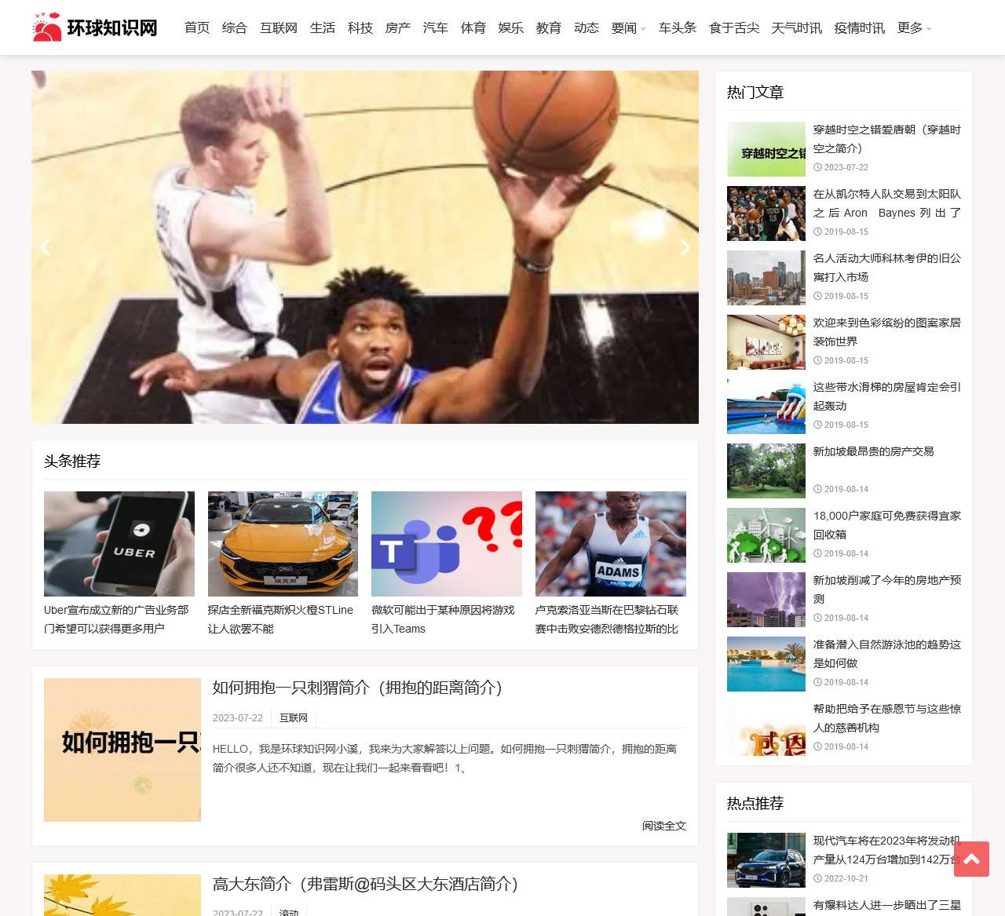Screen dimensions: 1005x916
Task: Open the 疫情时讯 navigation item
Action: tap(859, 28)
